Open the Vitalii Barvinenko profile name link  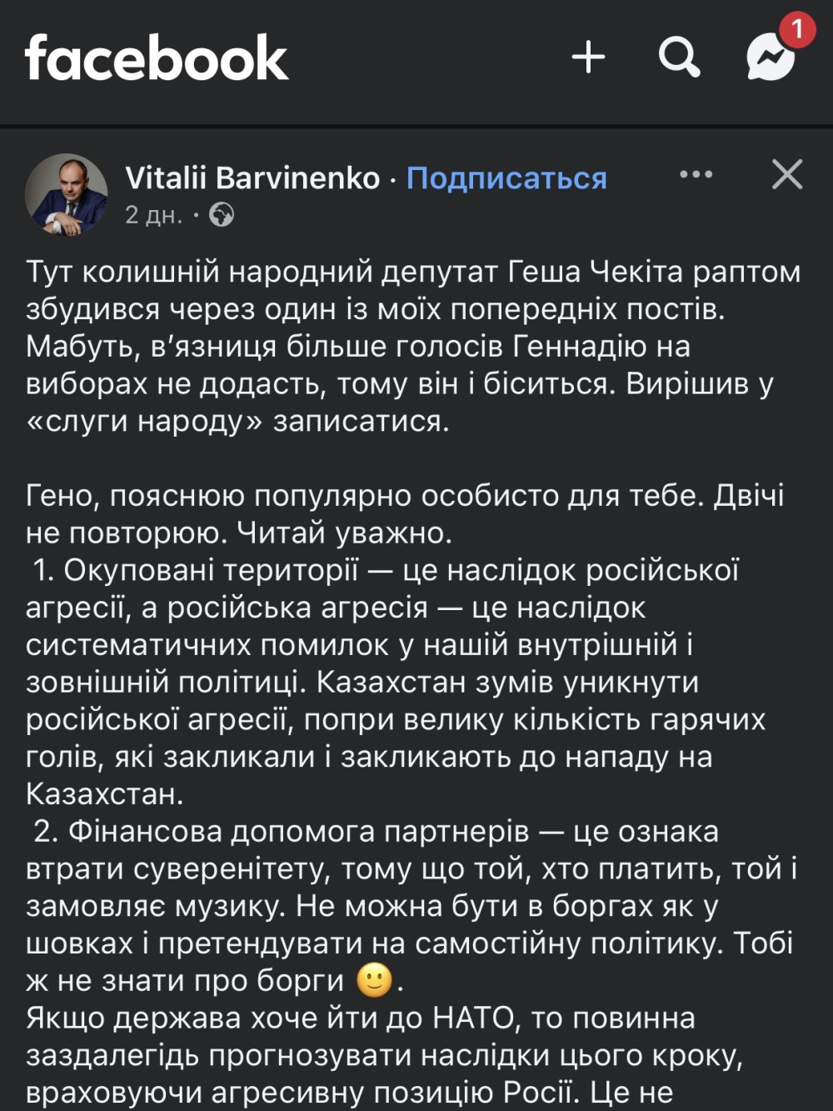[x=252, y=178]
